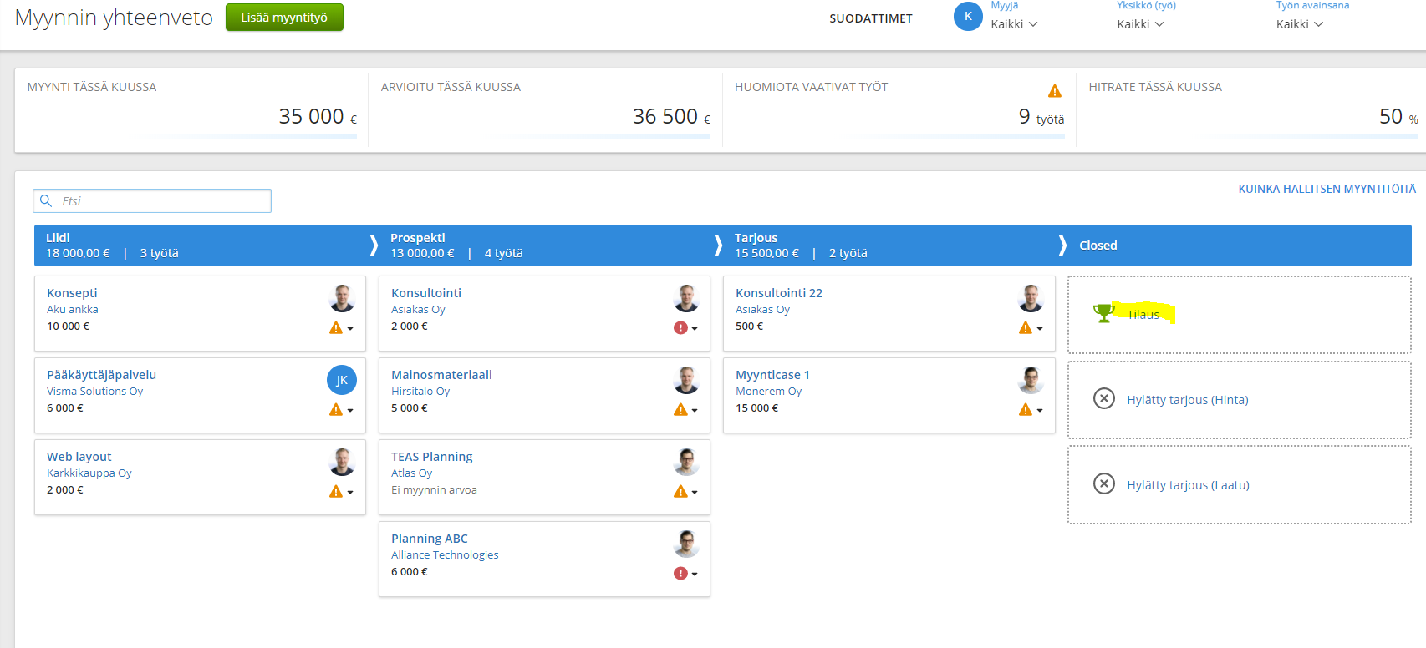Click the Monerem Oy customer link
The height and width of the screenshot is (648, 1426).
(x=768, y=392)
